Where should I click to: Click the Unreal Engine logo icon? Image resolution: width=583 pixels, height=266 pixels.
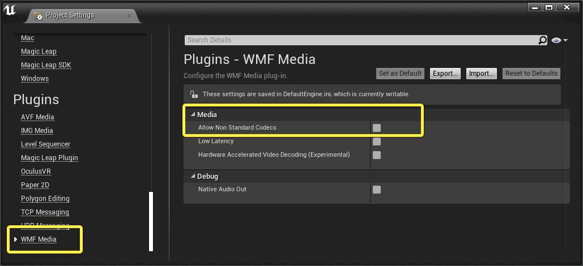[x=10, y=11]
